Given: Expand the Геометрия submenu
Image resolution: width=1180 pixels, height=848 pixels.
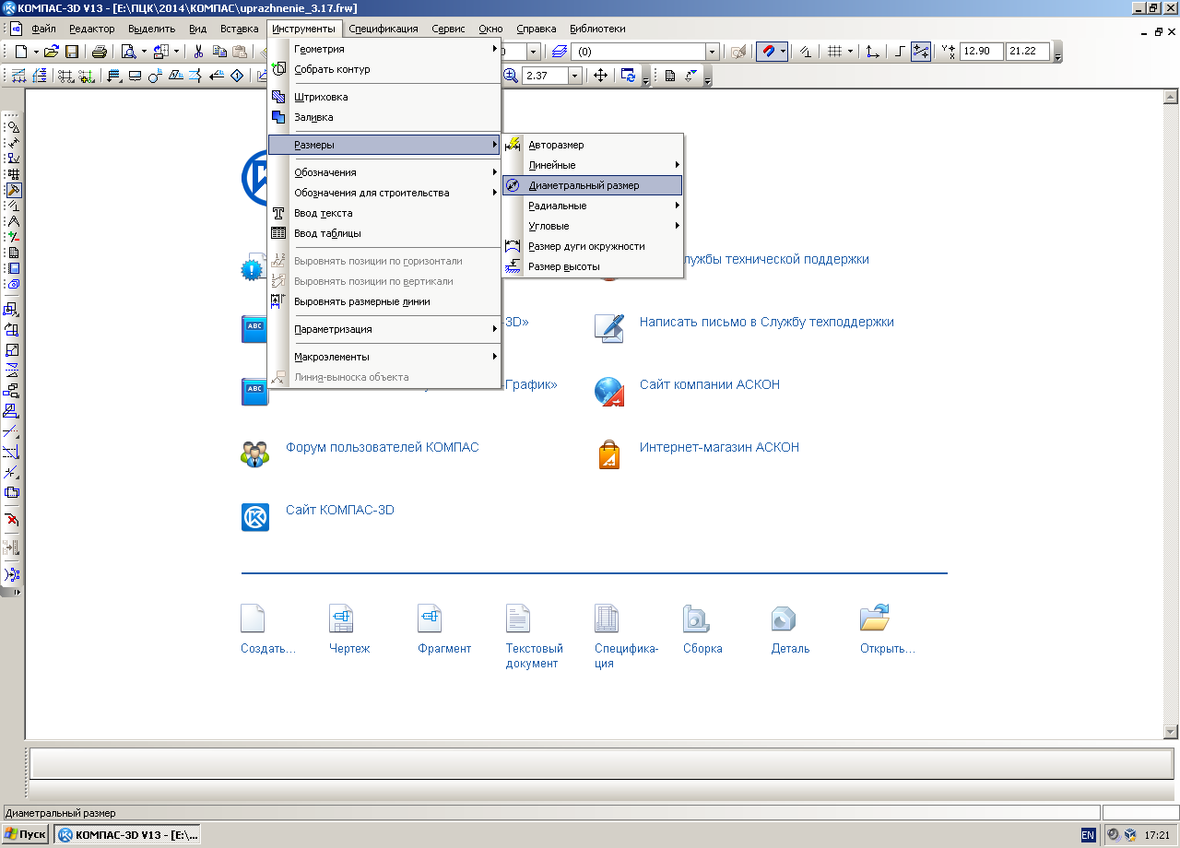Looking at the screenshot, I should tap(384, 49).
